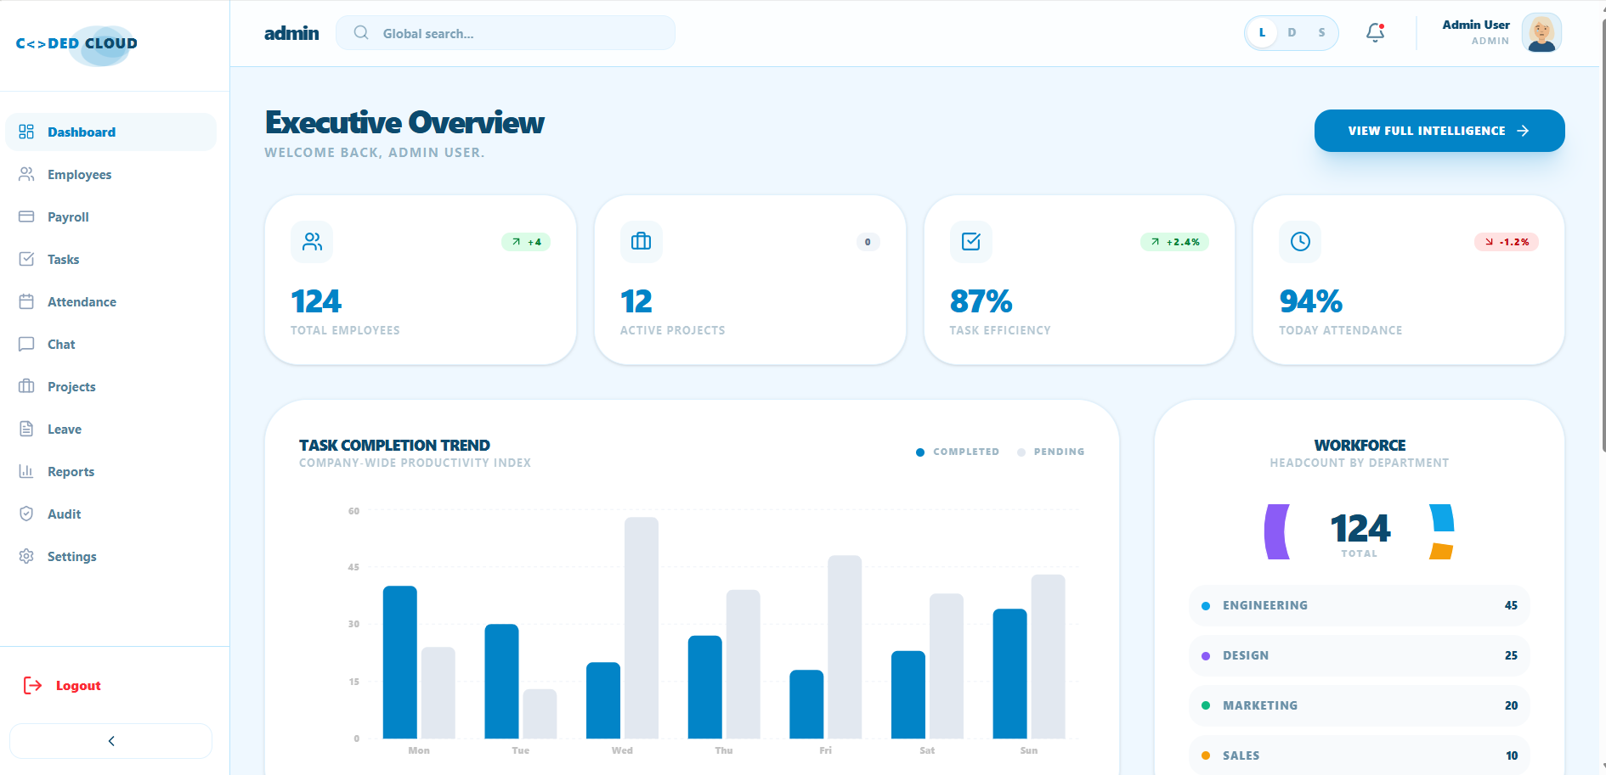
Task: Click the Projects briefcase icon in sidebar
Action: click(x=26, y=386)
